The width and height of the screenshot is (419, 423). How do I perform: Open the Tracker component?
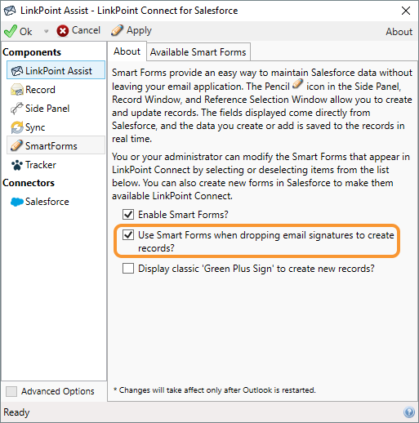point(56,165)
